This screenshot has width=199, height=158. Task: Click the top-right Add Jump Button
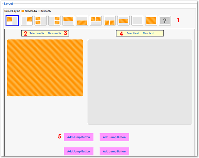(114, 137)
